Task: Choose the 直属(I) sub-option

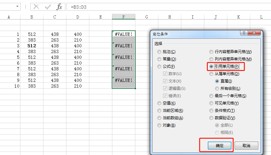Action: point(223,81)
